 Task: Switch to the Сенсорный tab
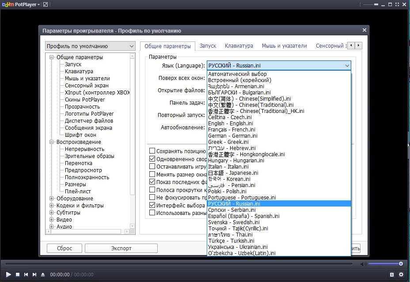pos(330,46)
